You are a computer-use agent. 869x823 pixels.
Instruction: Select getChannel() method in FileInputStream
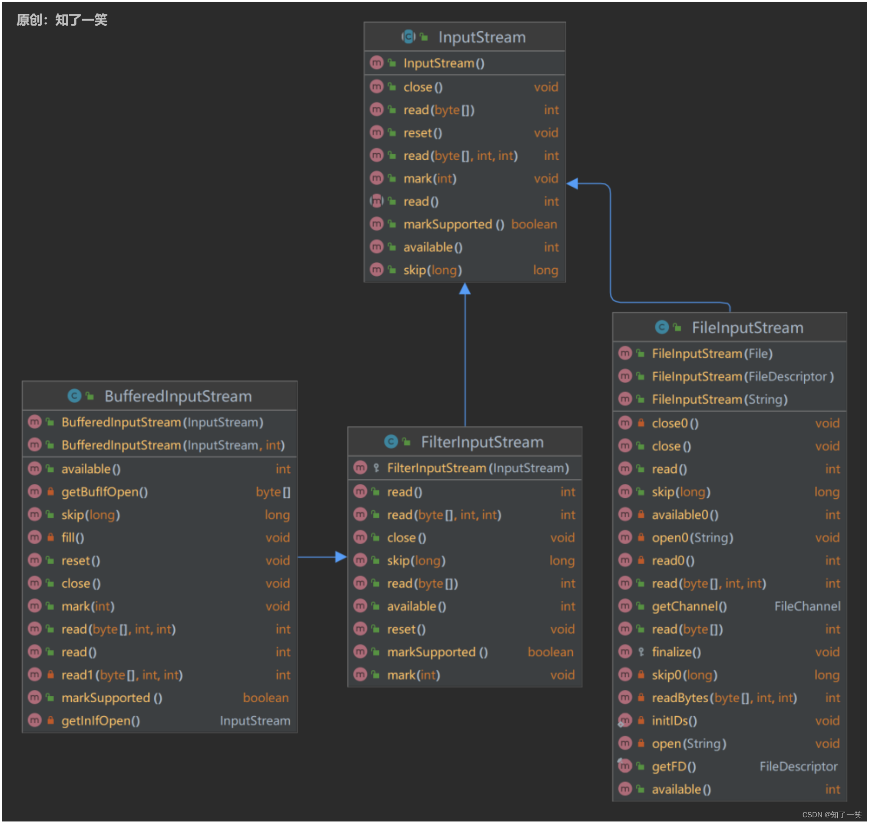tap(689, 606)
